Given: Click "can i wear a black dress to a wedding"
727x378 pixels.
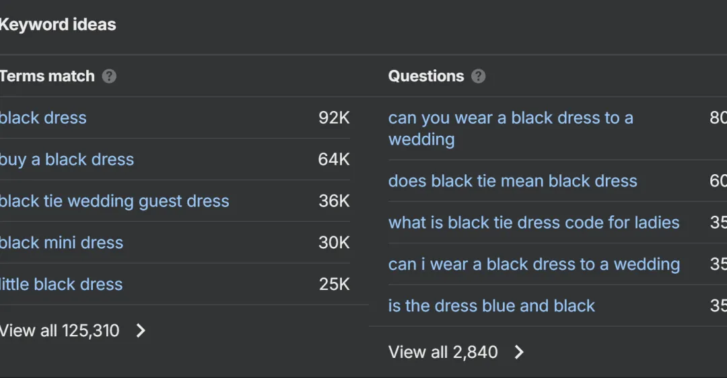Looking at the screenshot, I should point(534,264).
